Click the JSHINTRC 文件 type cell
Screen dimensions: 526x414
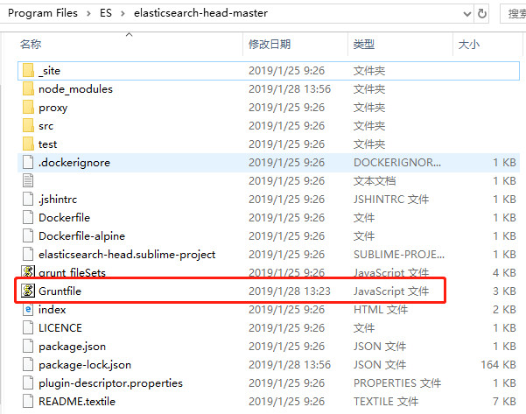(x=391, y=199)
